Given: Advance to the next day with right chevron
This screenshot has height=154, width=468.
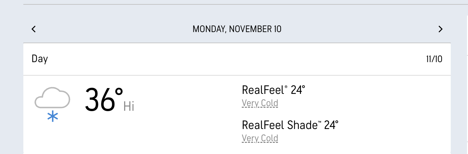Looking at the screenshot, I should (x=440, y=29).
